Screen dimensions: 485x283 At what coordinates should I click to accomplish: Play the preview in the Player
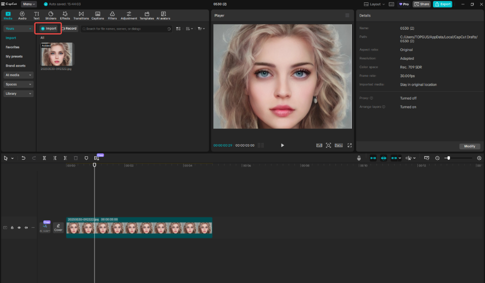[x=282, y=145]
